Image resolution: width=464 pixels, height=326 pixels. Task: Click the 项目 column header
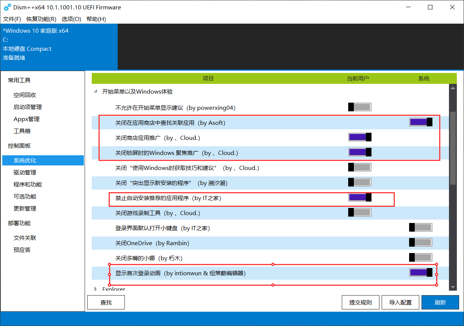208,79
